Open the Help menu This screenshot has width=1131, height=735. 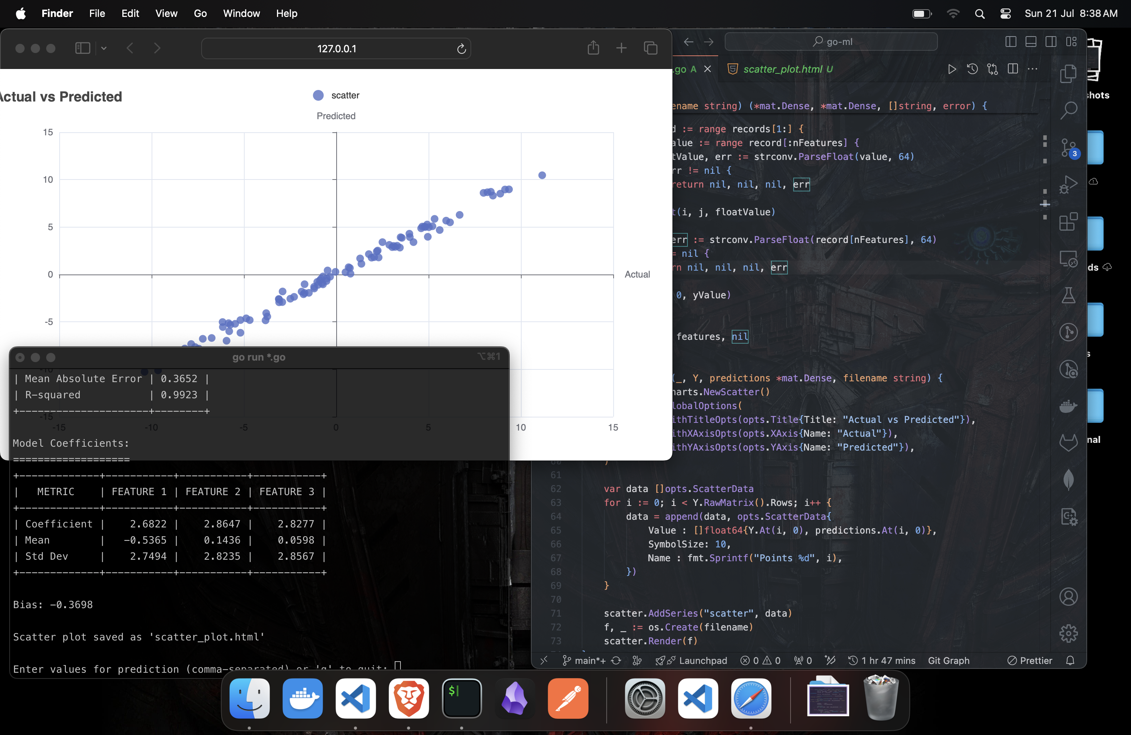click(x=287, y=13)
